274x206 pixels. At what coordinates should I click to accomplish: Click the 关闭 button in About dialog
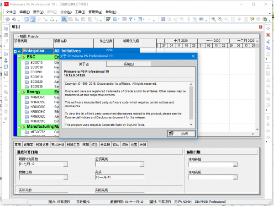coord(181,134)
